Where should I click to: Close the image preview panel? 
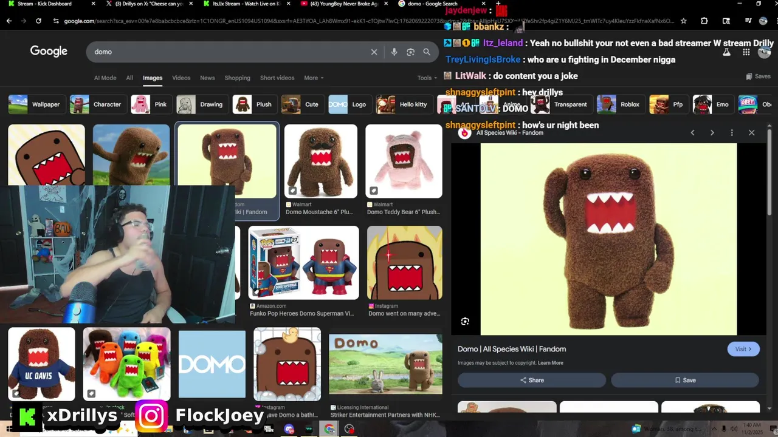point(751,132)
